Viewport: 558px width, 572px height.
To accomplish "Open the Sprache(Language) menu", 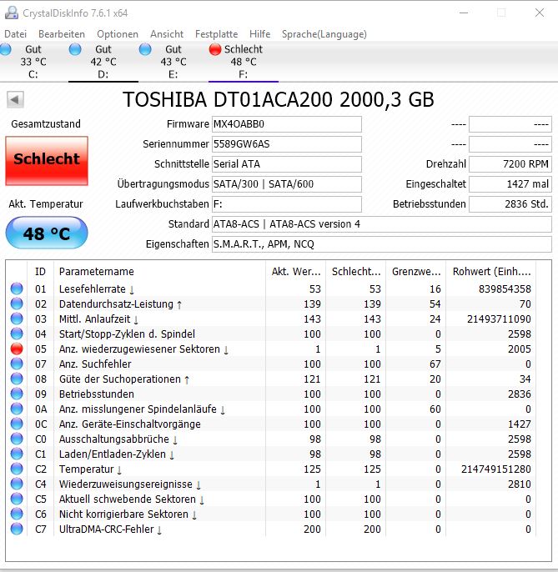I will [x=324, y=34].
